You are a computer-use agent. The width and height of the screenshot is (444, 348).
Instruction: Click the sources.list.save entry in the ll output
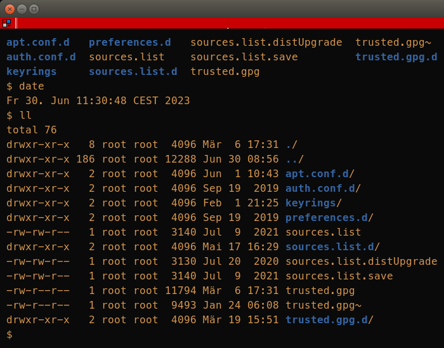(339, 276)
